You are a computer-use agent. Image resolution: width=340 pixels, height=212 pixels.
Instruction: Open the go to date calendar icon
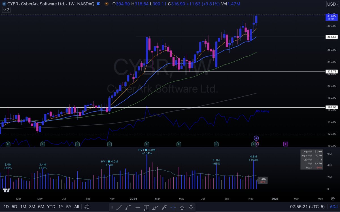[x=87, y=207]
